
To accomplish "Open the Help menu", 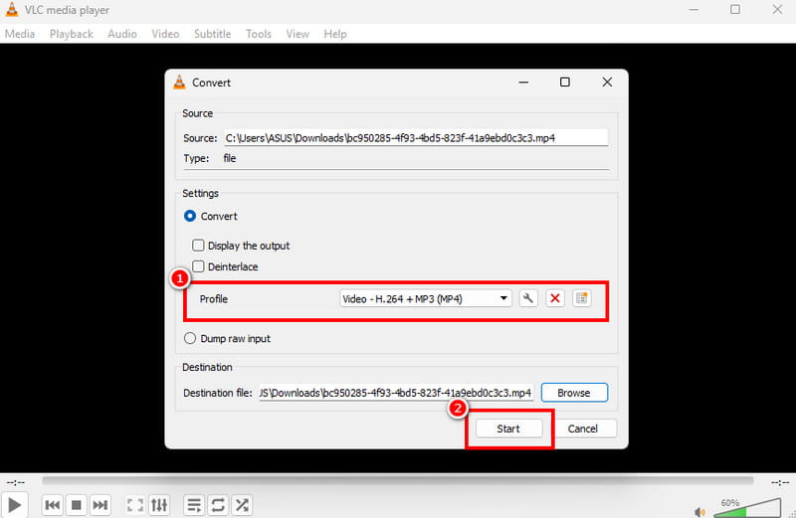I will click(x=335, y=34).
